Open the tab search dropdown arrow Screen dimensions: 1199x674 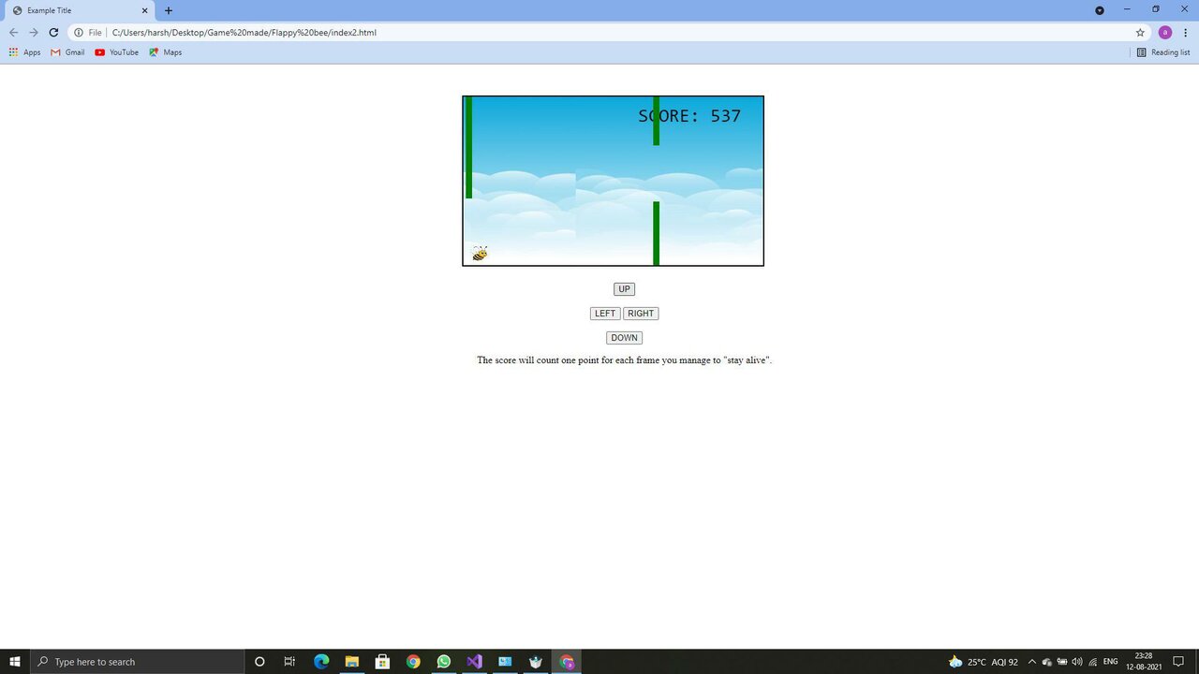[x=1100, y=10]
